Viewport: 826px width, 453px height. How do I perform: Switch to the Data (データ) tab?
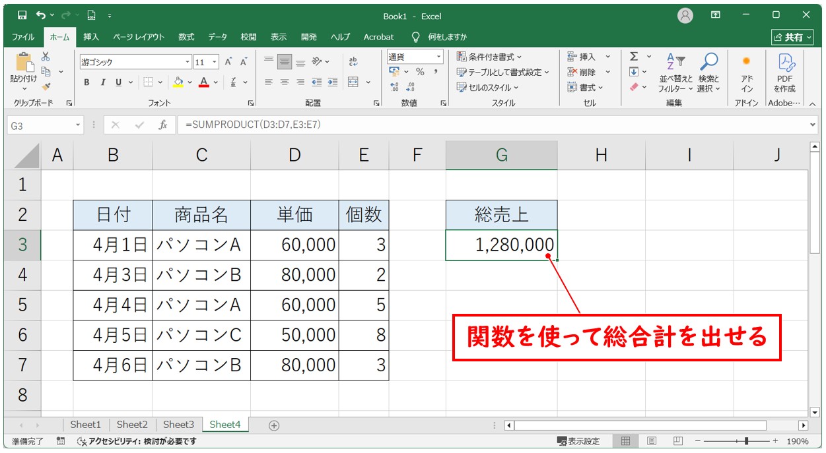coord(217,37)
